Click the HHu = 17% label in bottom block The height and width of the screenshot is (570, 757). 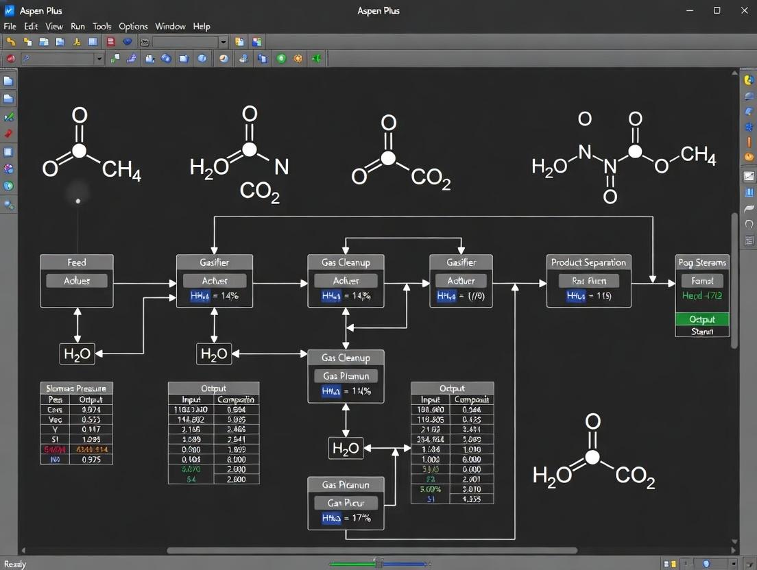346,518
